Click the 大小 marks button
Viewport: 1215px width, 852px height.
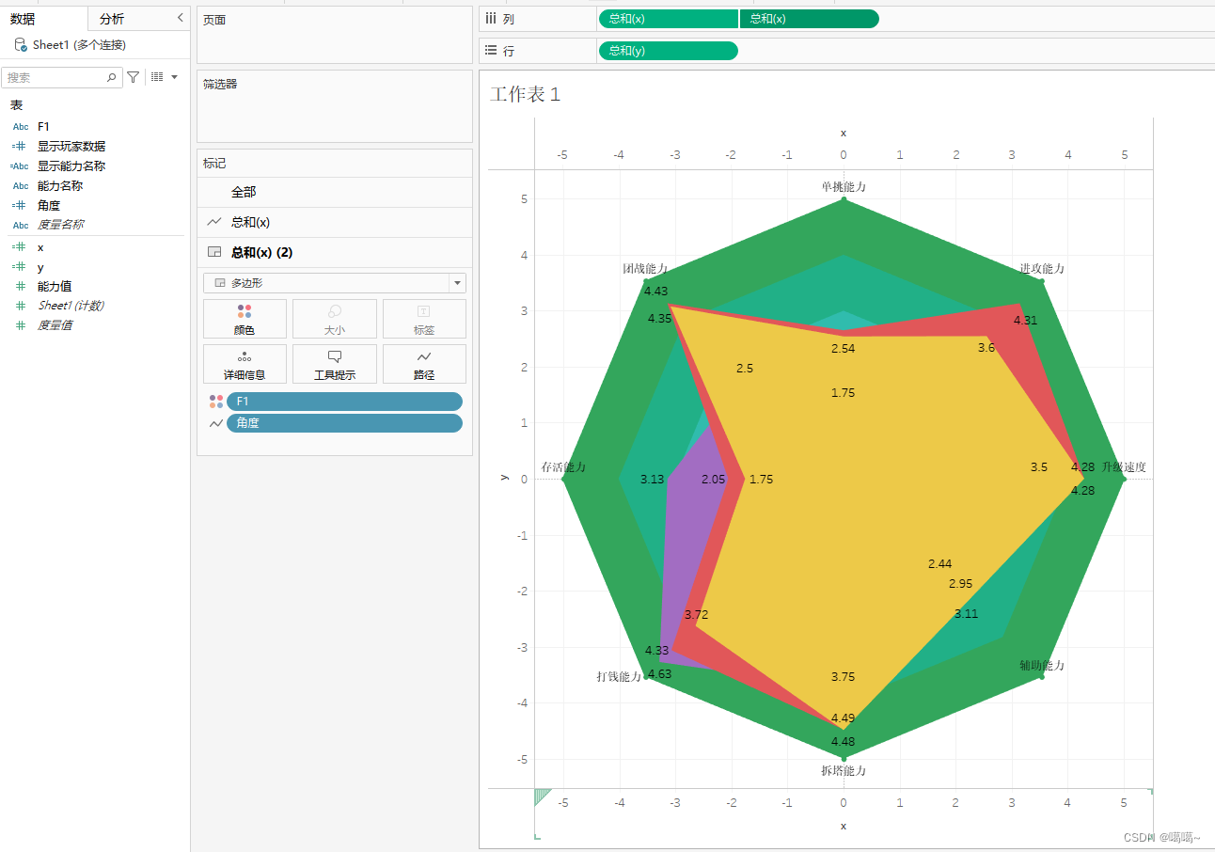334,319
